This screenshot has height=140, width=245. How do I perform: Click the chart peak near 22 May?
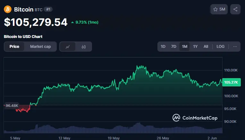coord(141,67)
